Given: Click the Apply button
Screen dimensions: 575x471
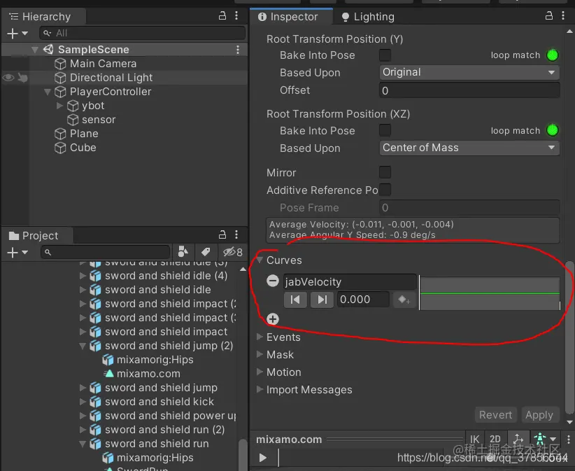Looking at the screenshot, I should pyautogui.click(x=539, y=415).
